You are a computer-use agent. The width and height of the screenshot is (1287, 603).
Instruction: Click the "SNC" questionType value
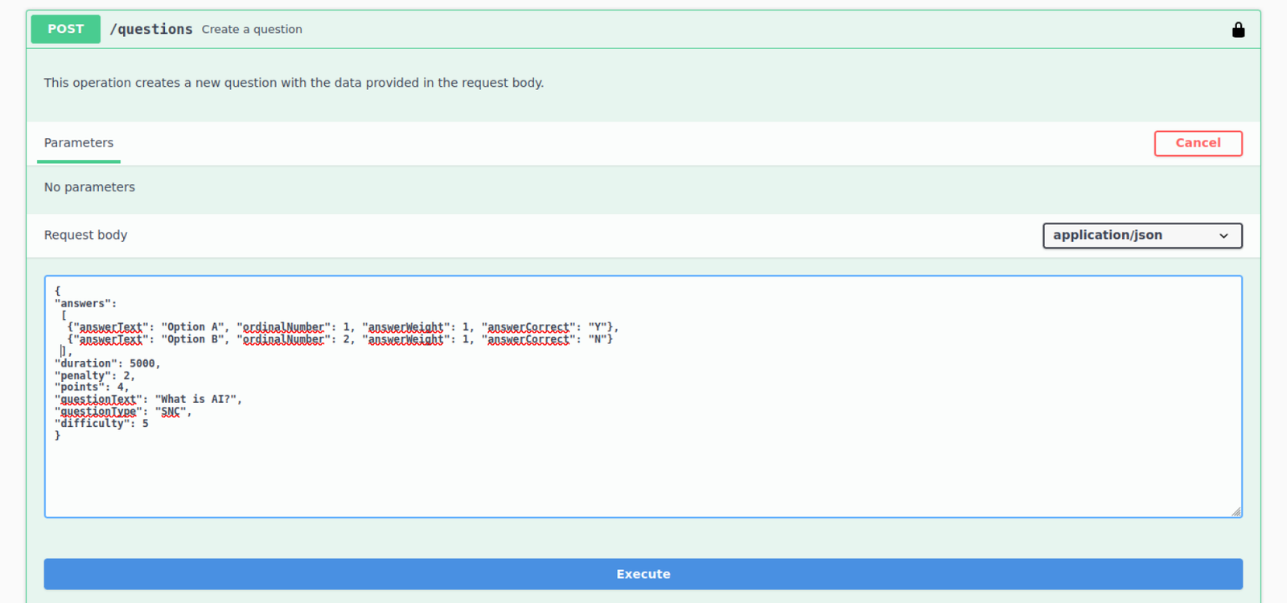(171, 412)
